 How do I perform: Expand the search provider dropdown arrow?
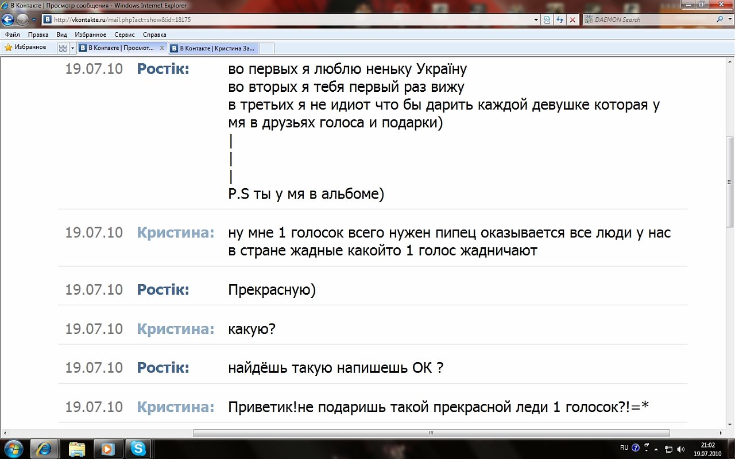[729, 20]
